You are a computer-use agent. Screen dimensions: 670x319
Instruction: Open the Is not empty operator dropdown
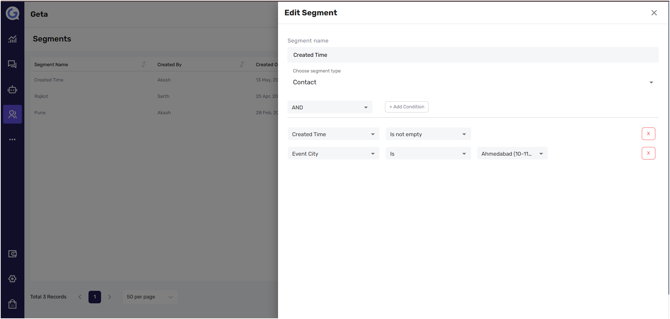tap(428, 134)
